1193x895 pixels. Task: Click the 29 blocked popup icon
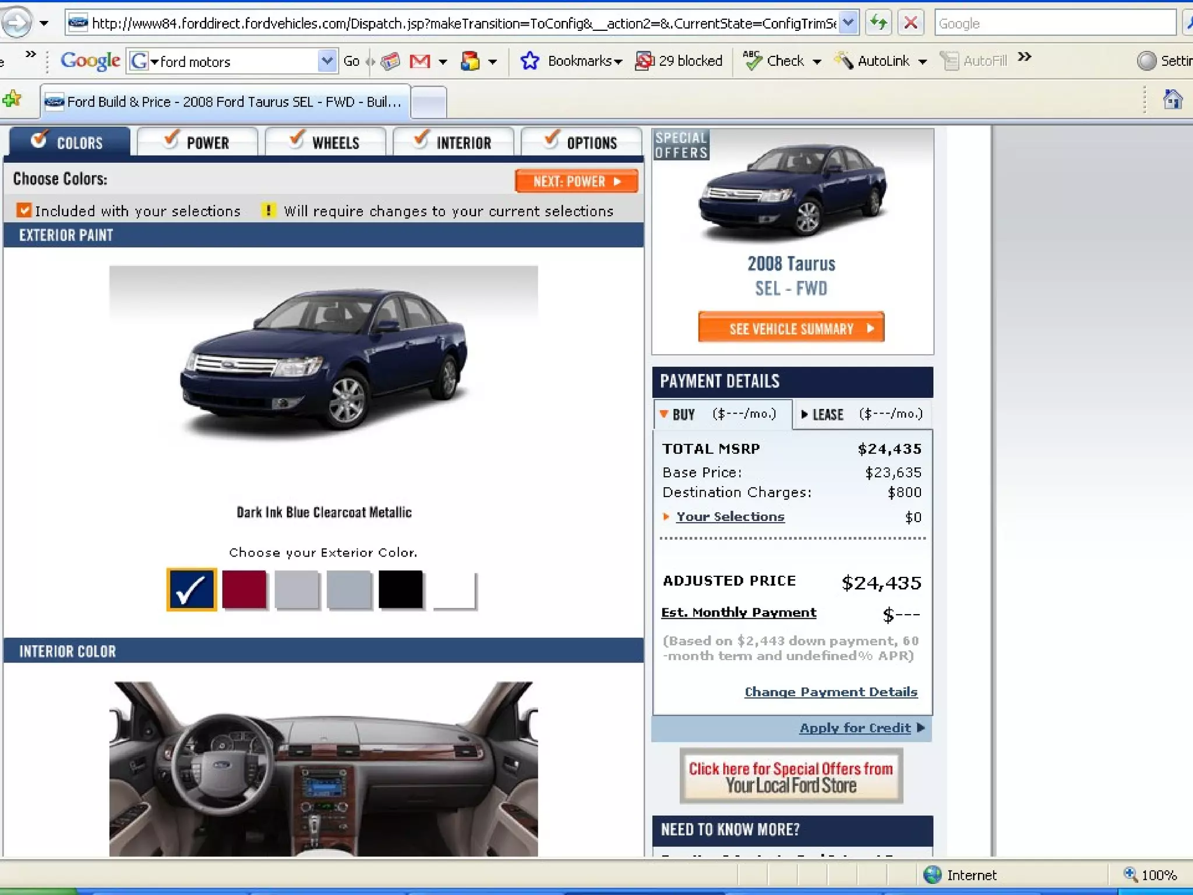coord(644,61)
